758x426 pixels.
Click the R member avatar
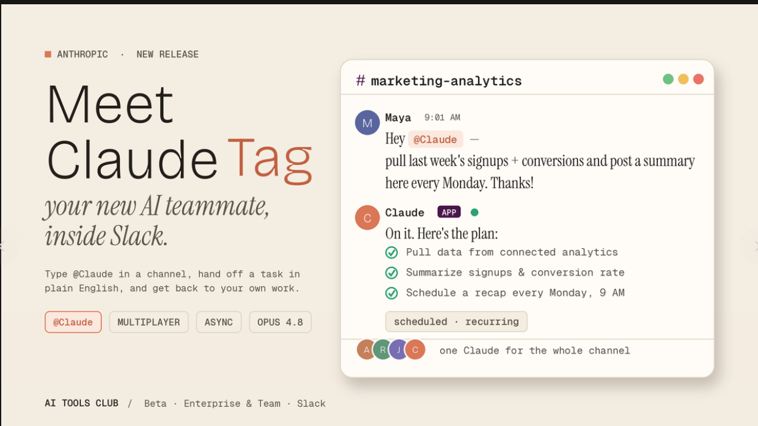click(383, 350)
